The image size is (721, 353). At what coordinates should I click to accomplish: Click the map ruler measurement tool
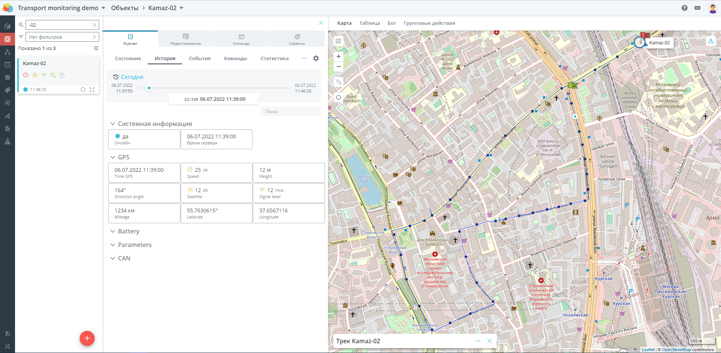click(339, 82)
